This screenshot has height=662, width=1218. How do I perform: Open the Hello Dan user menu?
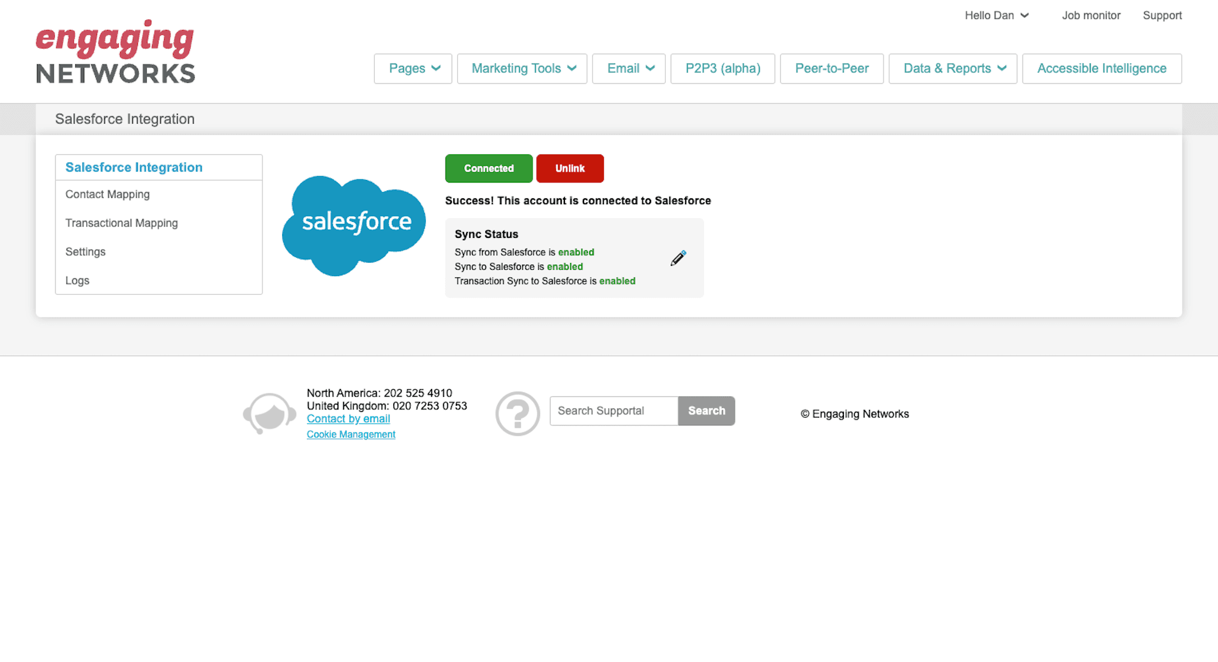tap(996, 15)
